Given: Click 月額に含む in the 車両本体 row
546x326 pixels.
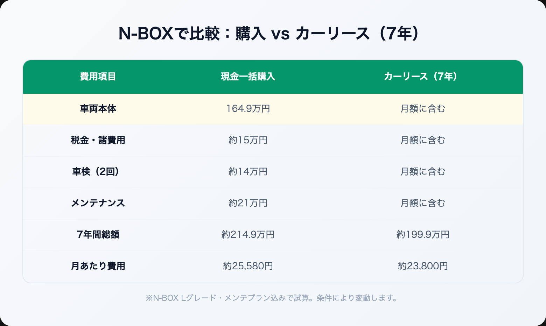Looking at the screenshot, I should 422,109.
